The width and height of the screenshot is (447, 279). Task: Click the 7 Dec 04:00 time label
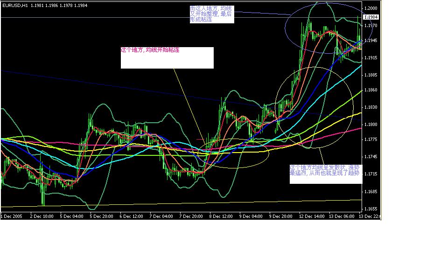tap(161, 216)
